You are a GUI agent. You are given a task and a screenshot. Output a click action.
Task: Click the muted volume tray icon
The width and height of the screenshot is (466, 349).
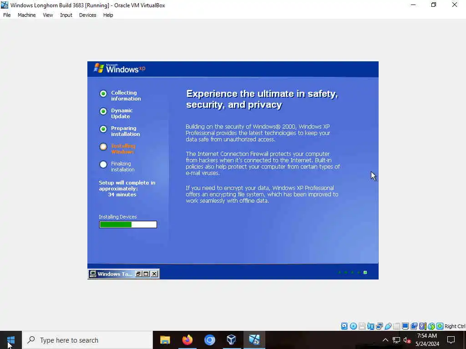(x=407, y=340)
